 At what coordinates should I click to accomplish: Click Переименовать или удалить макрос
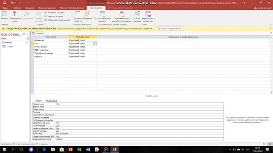122,17
